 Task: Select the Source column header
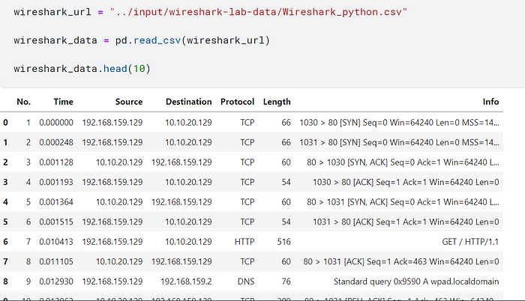129,102
